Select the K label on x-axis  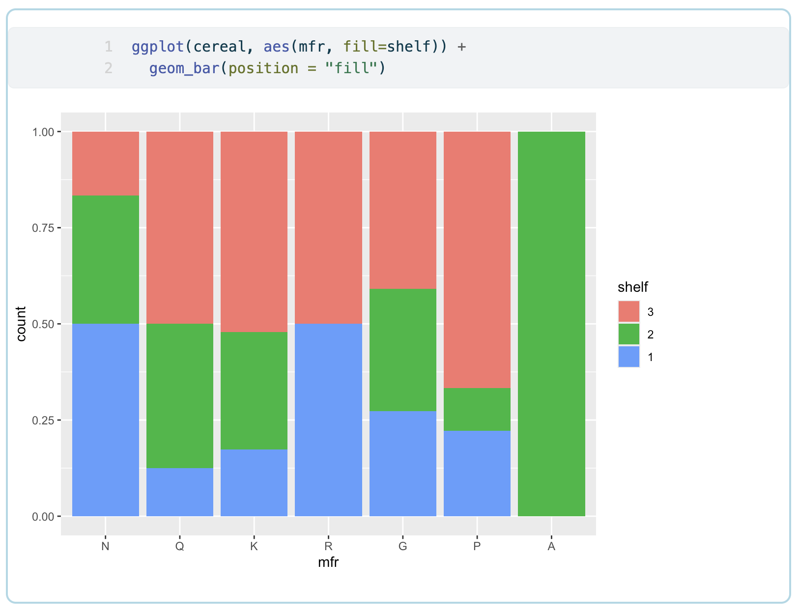[254, 545]
